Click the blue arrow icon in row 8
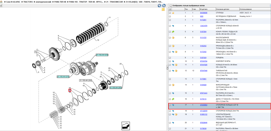271x131 pixels. (x=173, y=52)
